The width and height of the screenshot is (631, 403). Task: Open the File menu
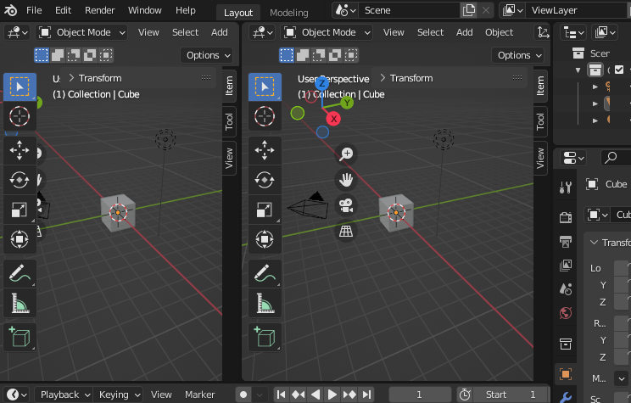coord(34,10)
